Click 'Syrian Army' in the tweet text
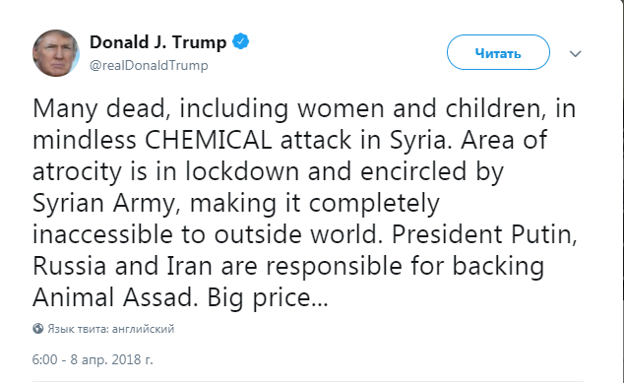 pos(103,204)
